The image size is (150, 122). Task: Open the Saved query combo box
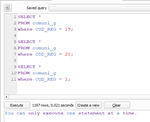100,8
